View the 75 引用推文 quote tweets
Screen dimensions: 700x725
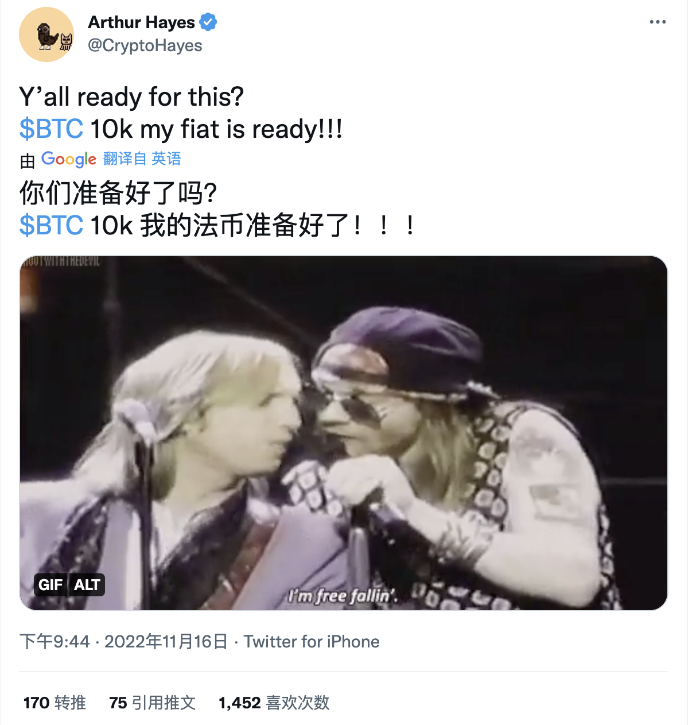[153, 703]
